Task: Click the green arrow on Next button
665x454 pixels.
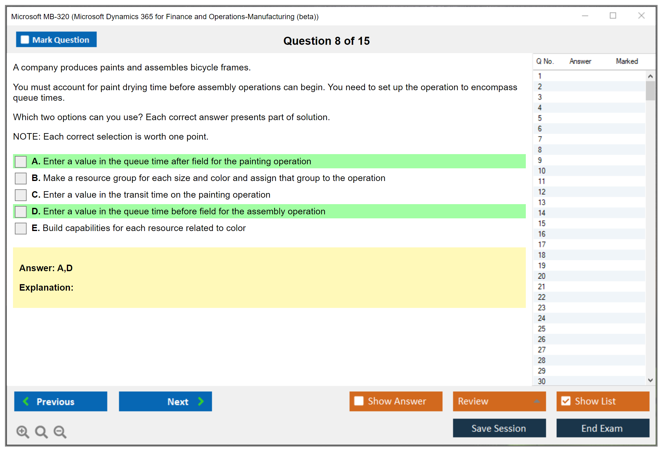Action: (201, 401)
